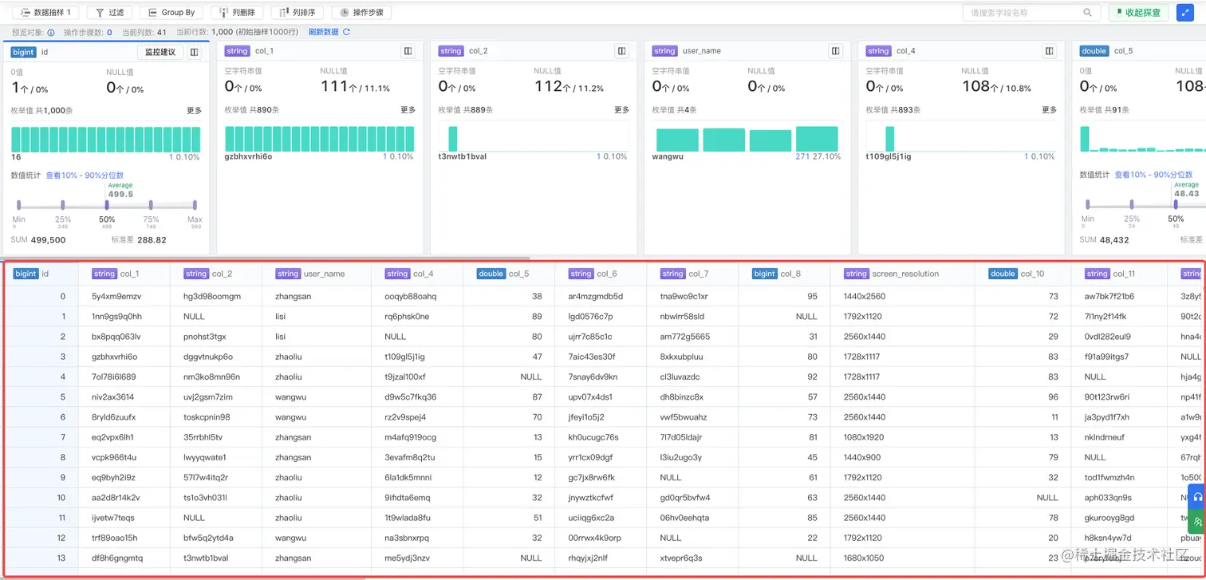Screen dimensions: 1206x580
Task: Expand 更多 on the col_2 card
Action: point(621,110)
